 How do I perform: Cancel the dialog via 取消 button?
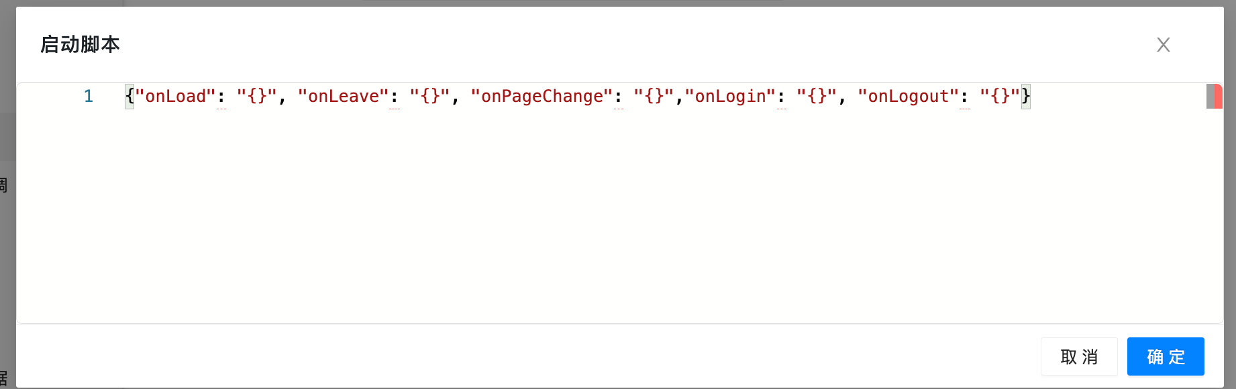pyautogui.click(x=1079, y=356)
